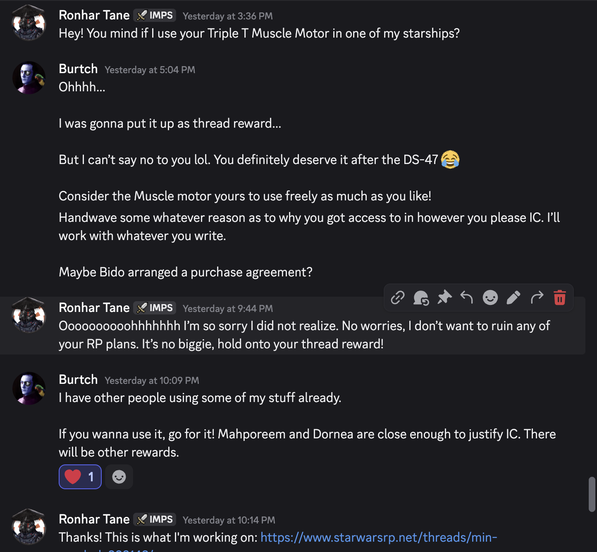Screen dimensions: 597x552
Task: Pin the hovered message
Action: [x=444, y=297]
